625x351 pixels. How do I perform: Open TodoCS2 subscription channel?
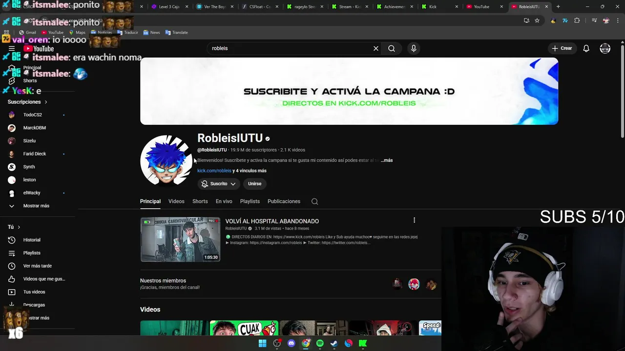[32, 115]
